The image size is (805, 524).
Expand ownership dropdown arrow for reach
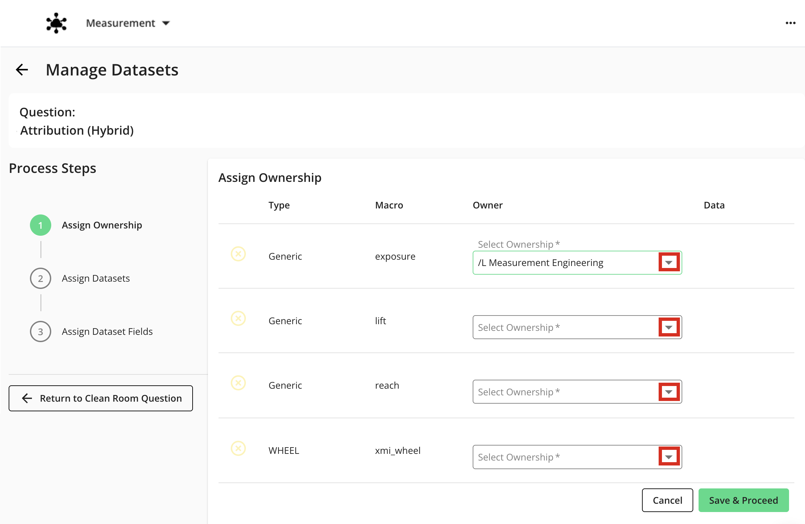pos(669,392)
